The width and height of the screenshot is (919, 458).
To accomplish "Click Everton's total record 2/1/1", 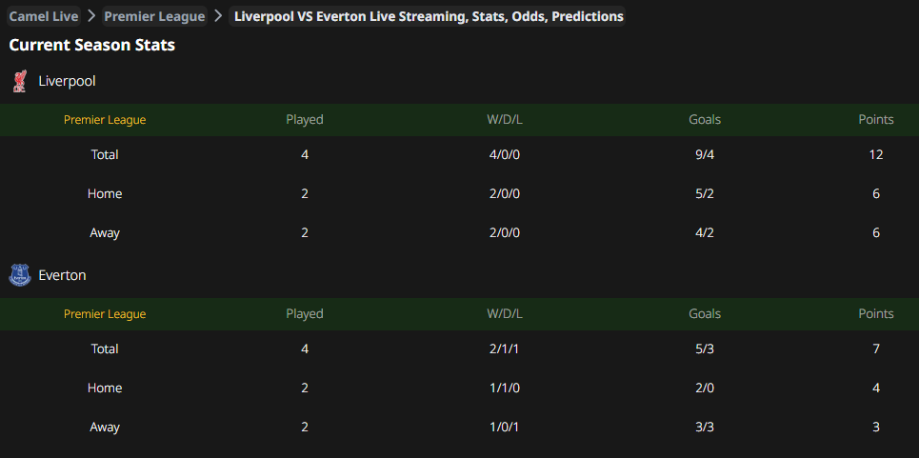I will (x=504, y=349).
